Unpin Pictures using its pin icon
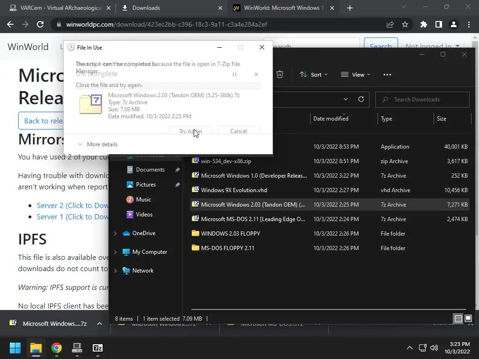The image size is (479, 359). click(177, 184)
